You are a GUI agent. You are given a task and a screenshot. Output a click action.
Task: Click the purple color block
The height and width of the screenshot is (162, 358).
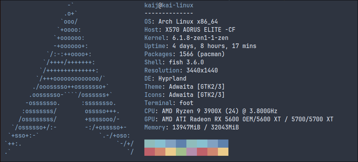pos(191,152)
